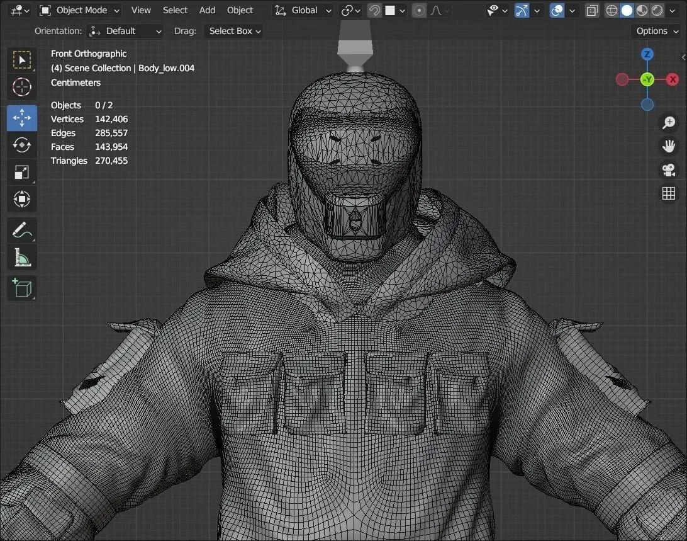The width and height of the screenshot is (687, 541).
Task: Click the Edges count '285,557'
Action: pyautogui.click(x=111, y=133)
